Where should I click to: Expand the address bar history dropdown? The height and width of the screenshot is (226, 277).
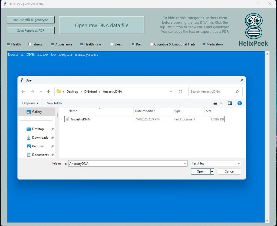point(171,91)
